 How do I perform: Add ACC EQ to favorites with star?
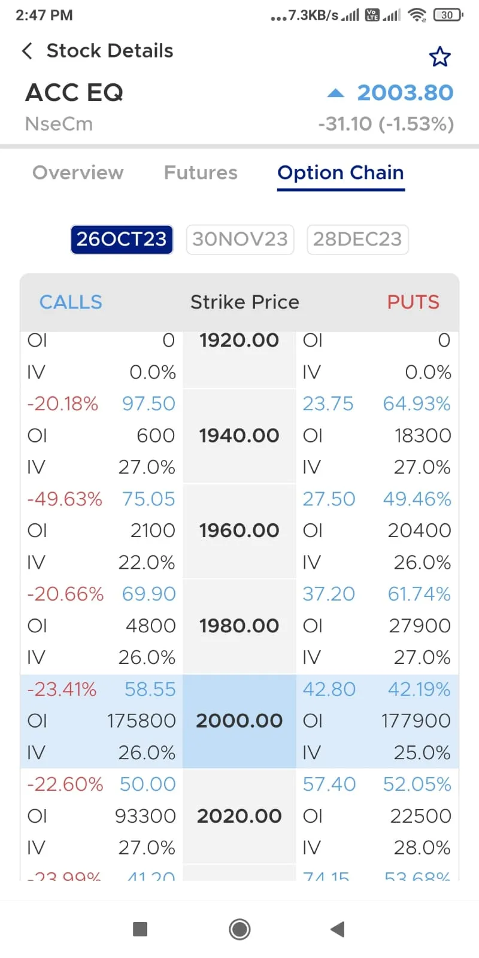pos(439,57)
